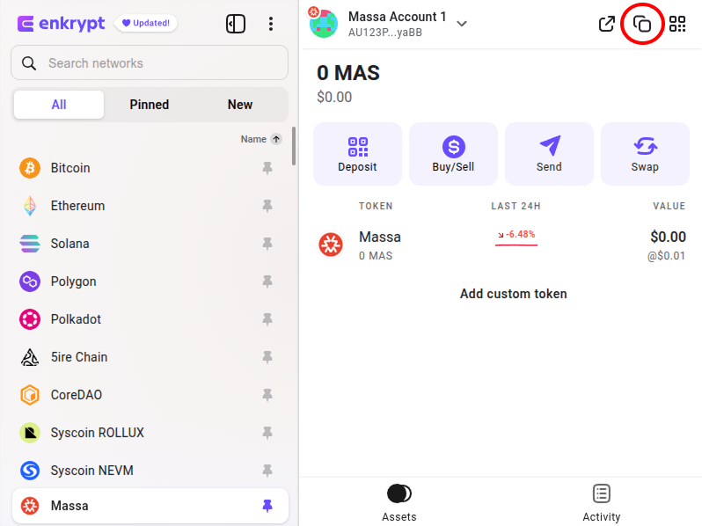Click the search magnifier icon
The height and width of the screenshot is (526, 702).
[x=29, y=63]
